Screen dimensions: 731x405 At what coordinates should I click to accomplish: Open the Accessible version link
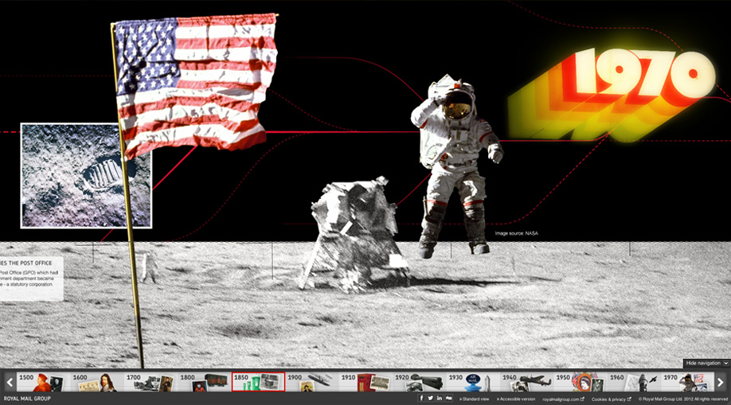pos(517,399)
